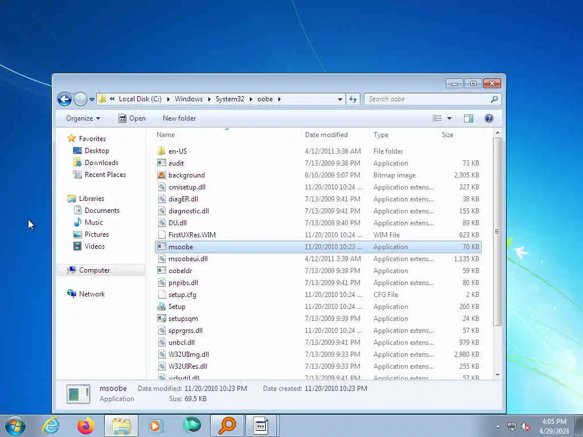Open the address bar history dropdown

(x=340, y=100)
